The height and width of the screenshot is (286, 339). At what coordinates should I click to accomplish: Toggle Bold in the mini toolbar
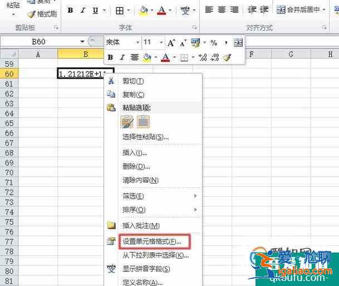110,57
